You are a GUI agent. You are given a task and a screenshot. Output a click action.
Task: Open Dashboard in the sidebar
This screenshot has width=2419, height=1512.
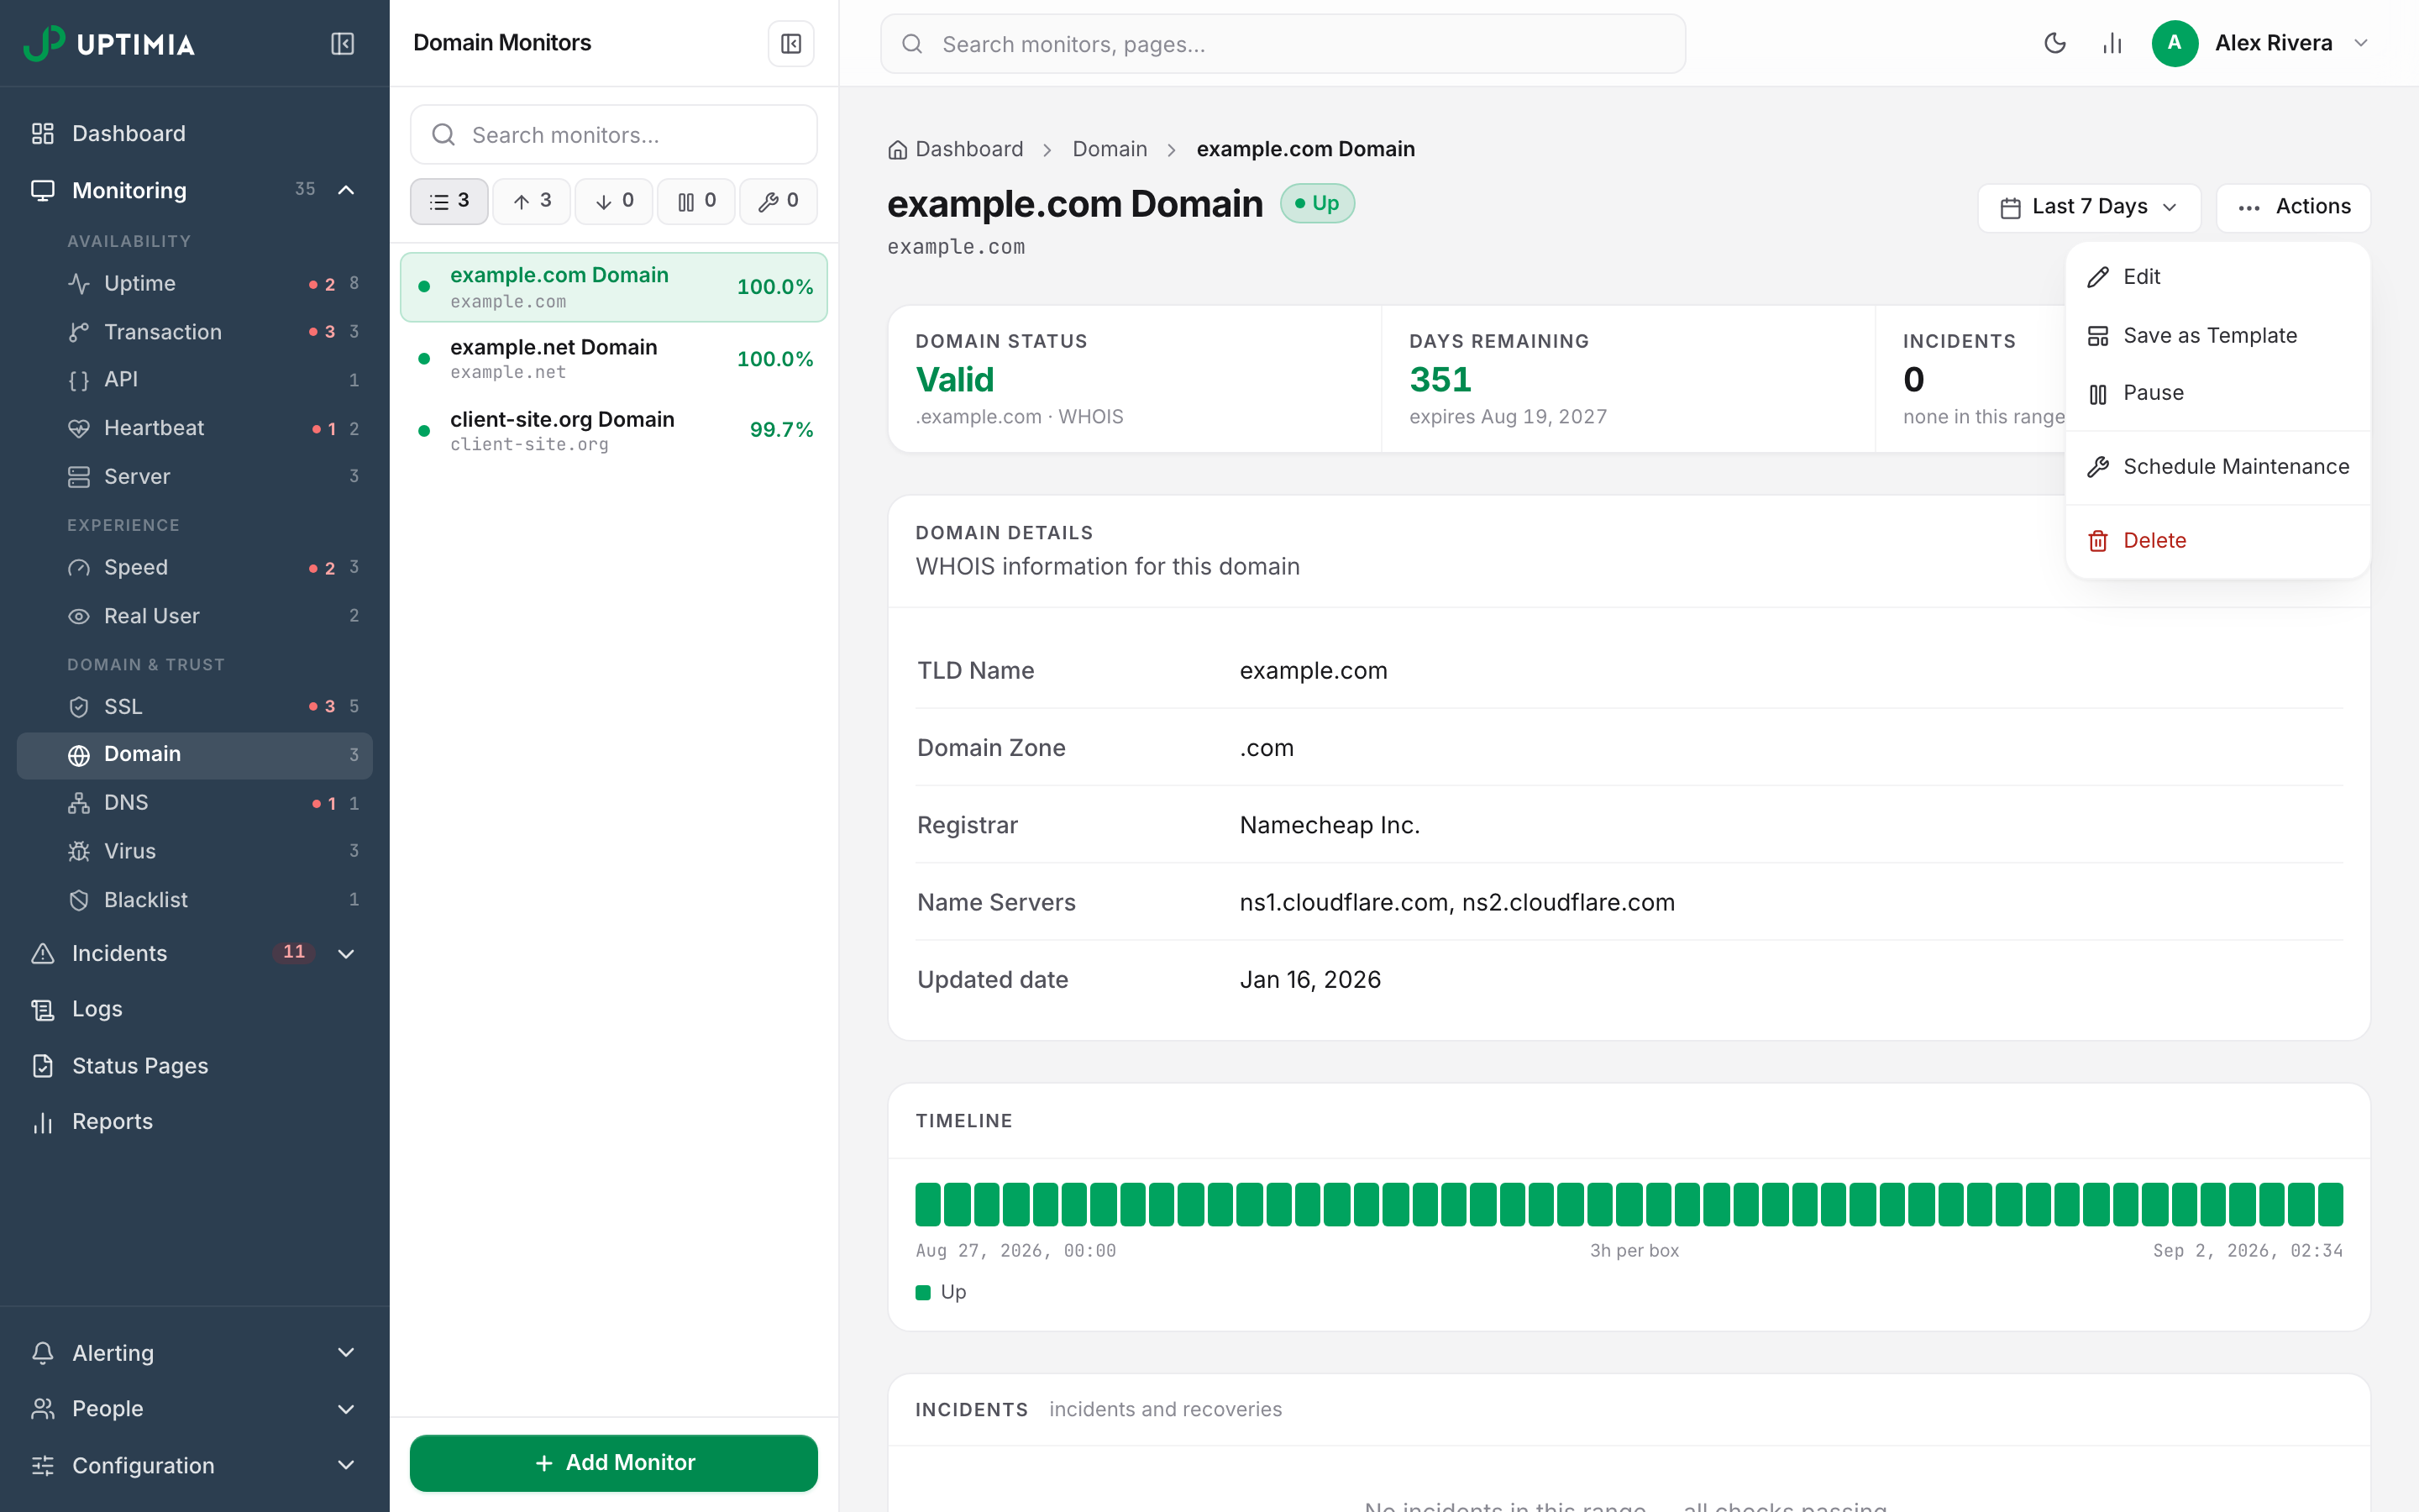[195, 133]
